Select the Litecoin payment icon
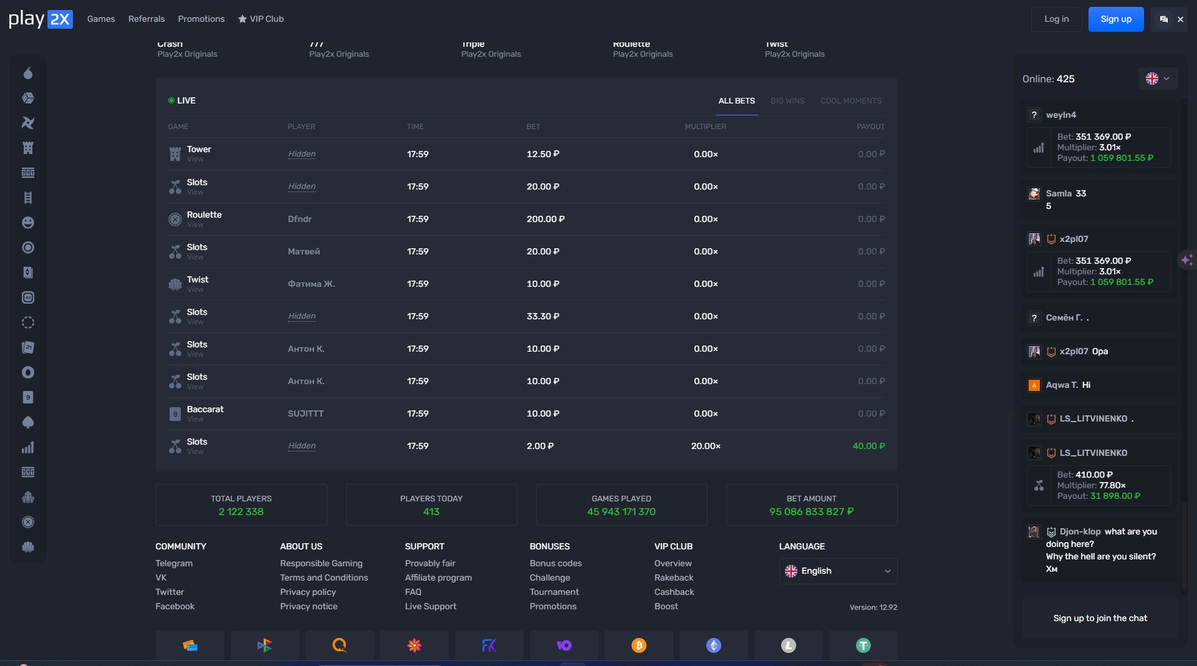The image size is (1197, 666). (789, 645)
